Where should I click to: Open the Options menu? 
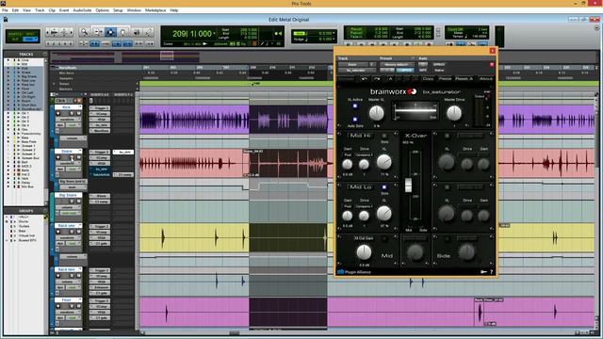[102, 10]
